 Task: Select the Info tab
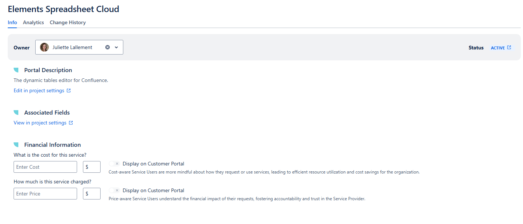pyautogui.click(x=12, y=23)
